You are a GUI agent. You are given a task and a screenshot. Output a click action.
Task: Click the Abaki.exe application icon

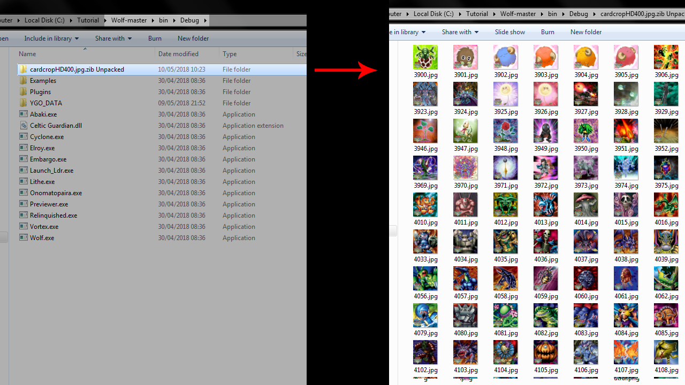pyautogui.click(x=23, y=114)
